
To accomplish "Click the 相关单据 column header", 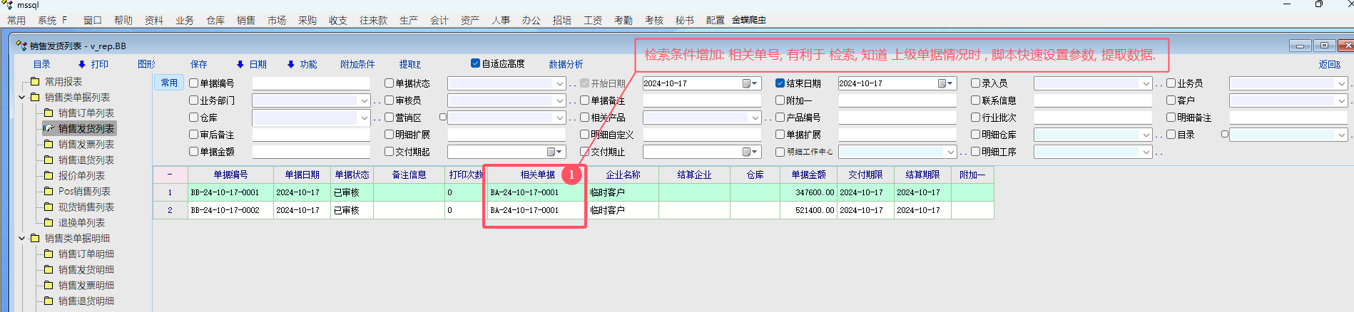I will (537, 175).
